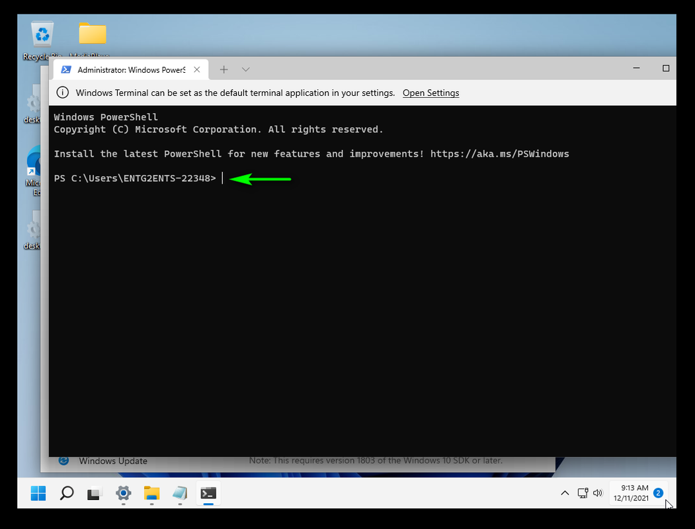Open a new terminal tab
Screen dimensions: 695x529
224,69
